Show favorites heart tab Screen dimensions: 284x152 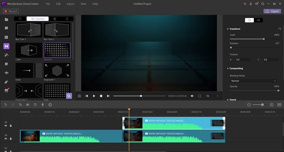20,19
